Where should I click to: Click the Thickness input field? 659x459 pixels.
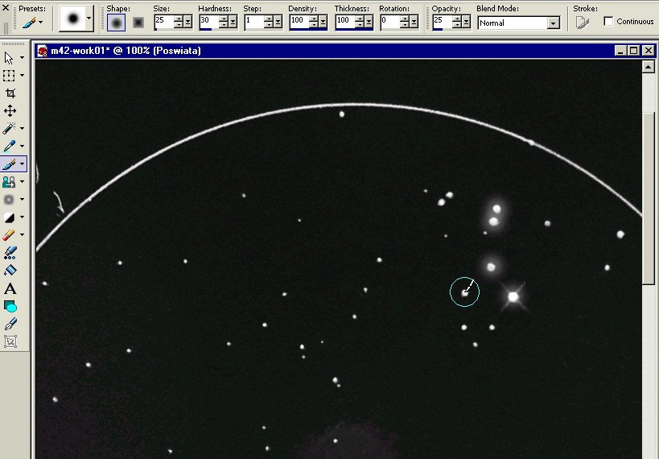(x=344, y=21)
